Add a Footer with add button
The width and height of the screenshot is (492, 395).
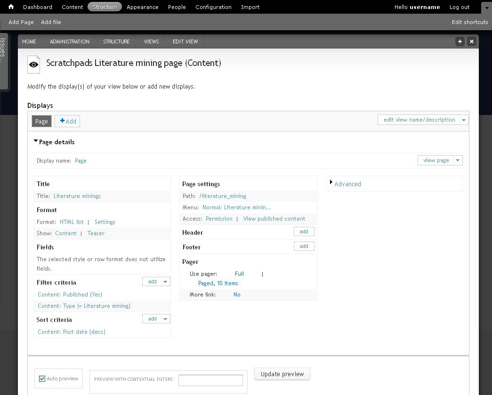(x=304, y=246)
